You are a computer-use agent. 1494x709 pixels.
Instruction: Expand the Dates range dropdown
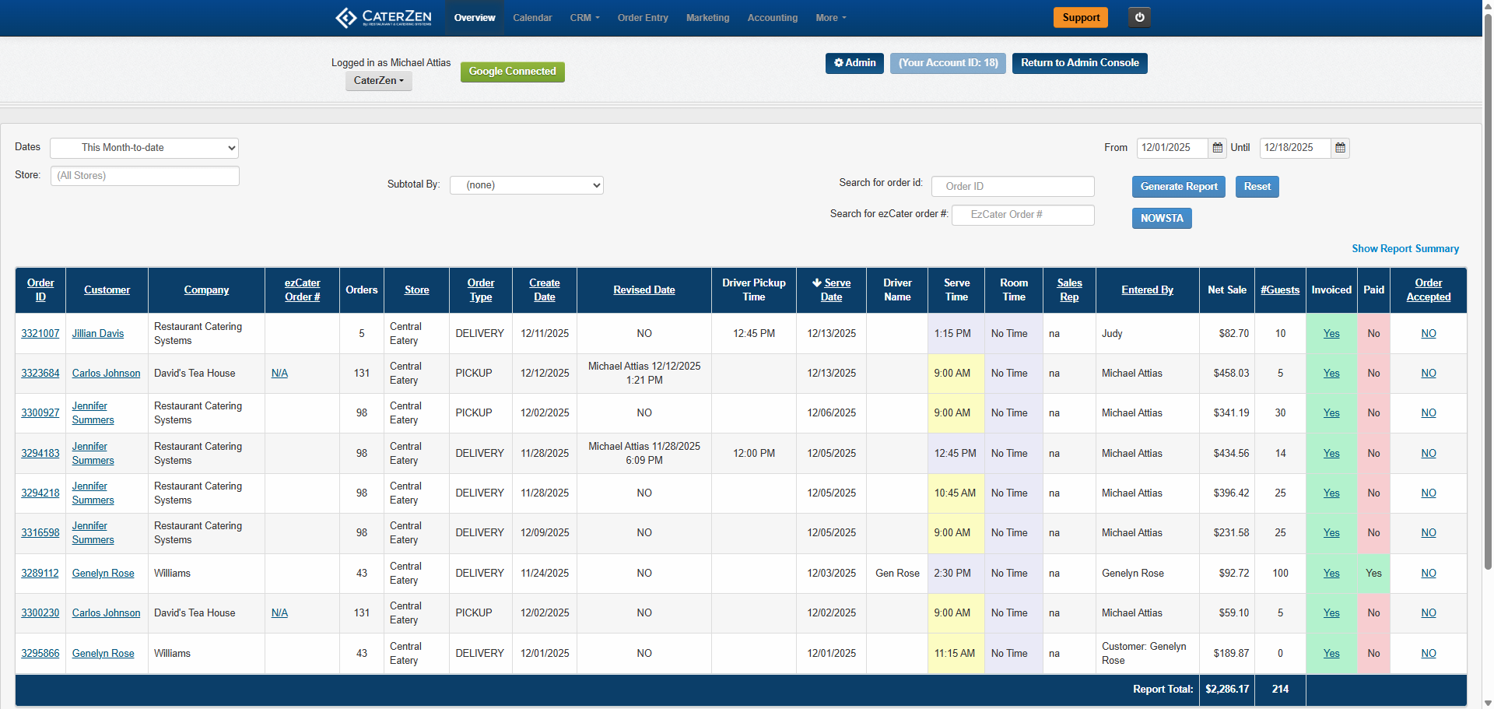pyautogui.click(x=144, y=148)
